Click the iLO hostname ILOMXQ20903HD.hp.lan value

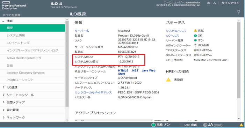135,97
